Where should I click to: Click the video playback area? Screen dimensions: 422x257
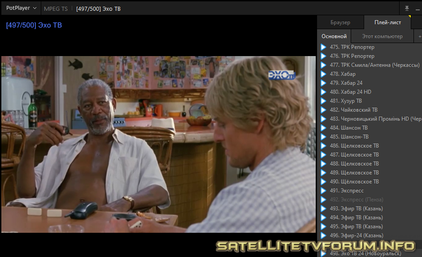[158, 144]
